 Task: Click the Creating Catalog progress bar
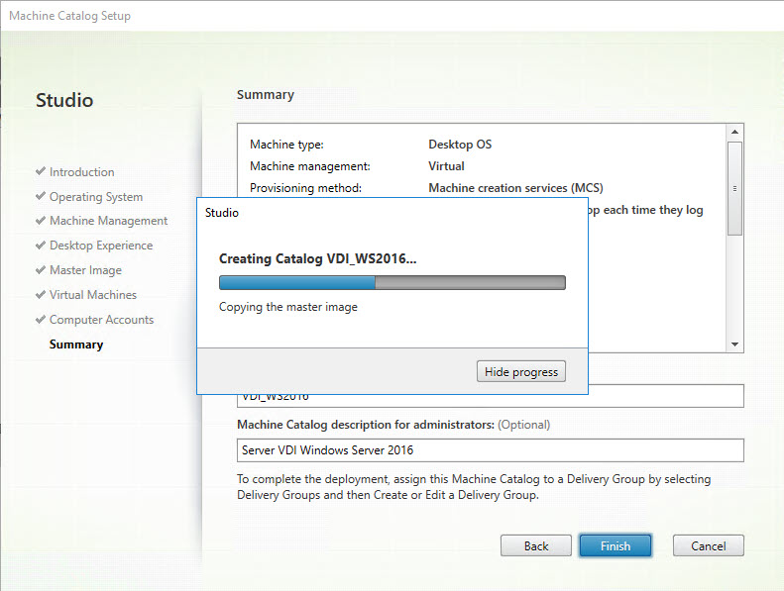[x=392, y=282]
